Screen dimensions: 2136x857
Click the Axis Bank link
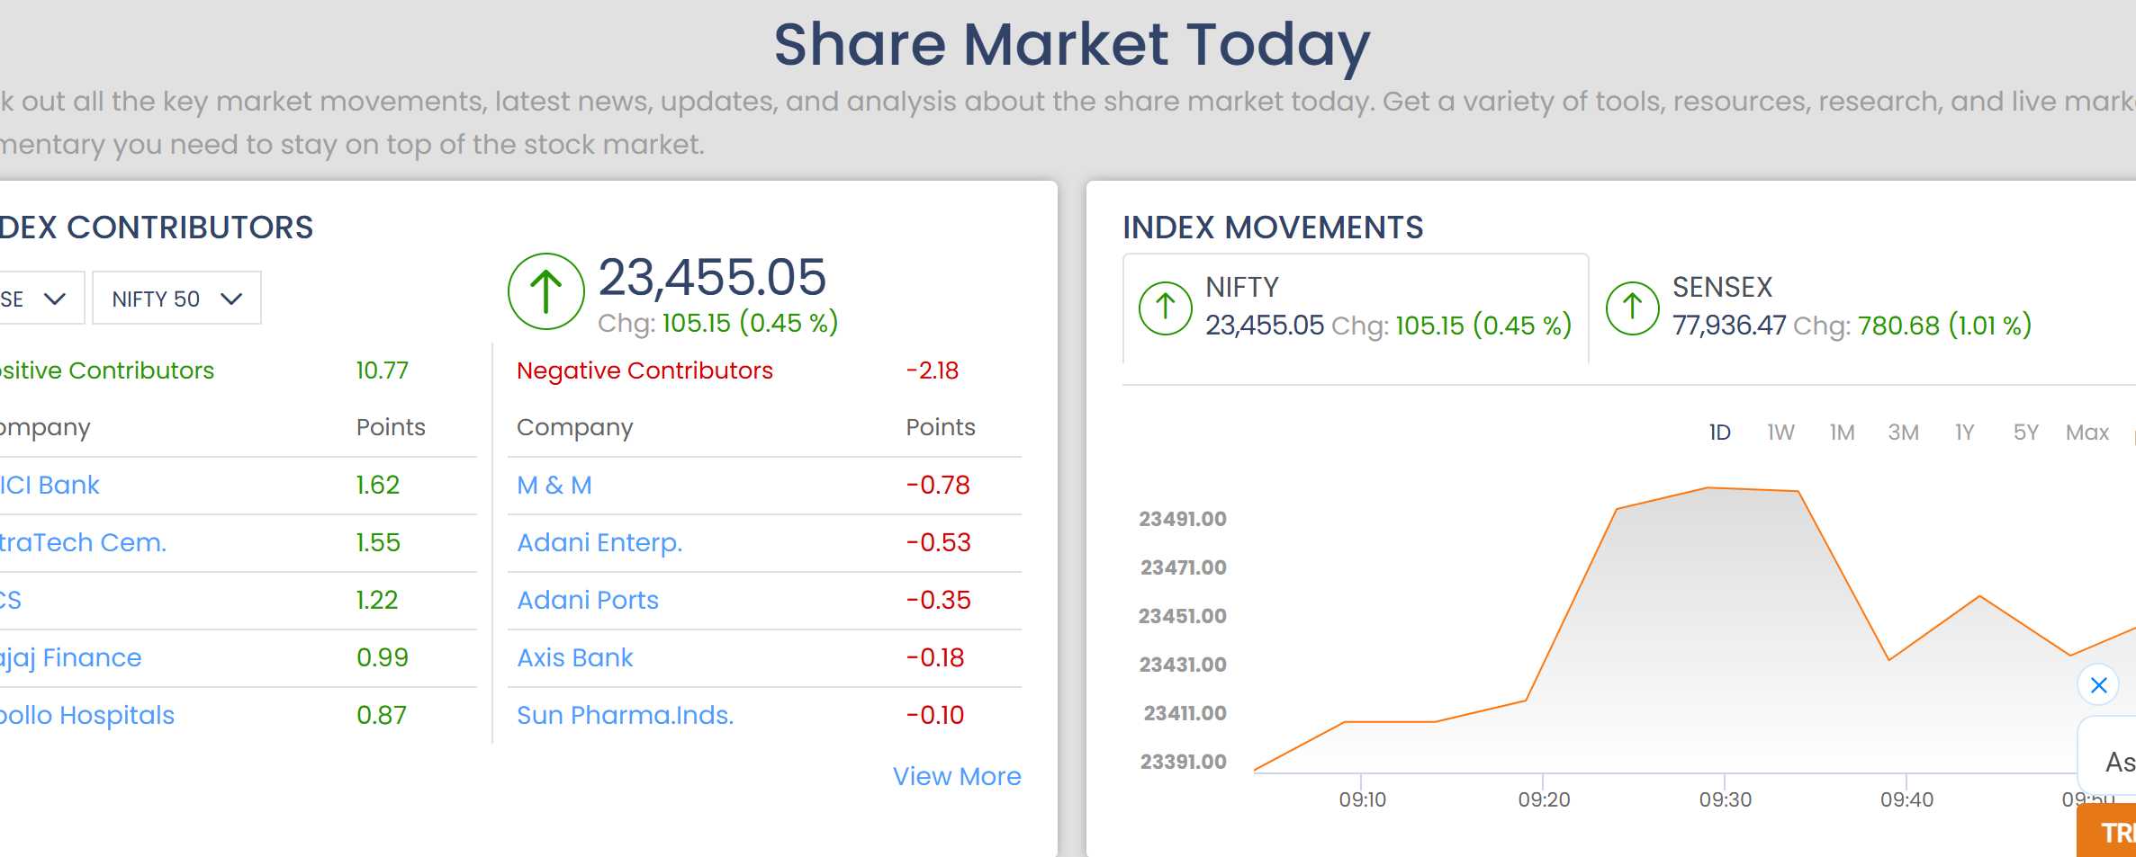(x=575, y=657)
